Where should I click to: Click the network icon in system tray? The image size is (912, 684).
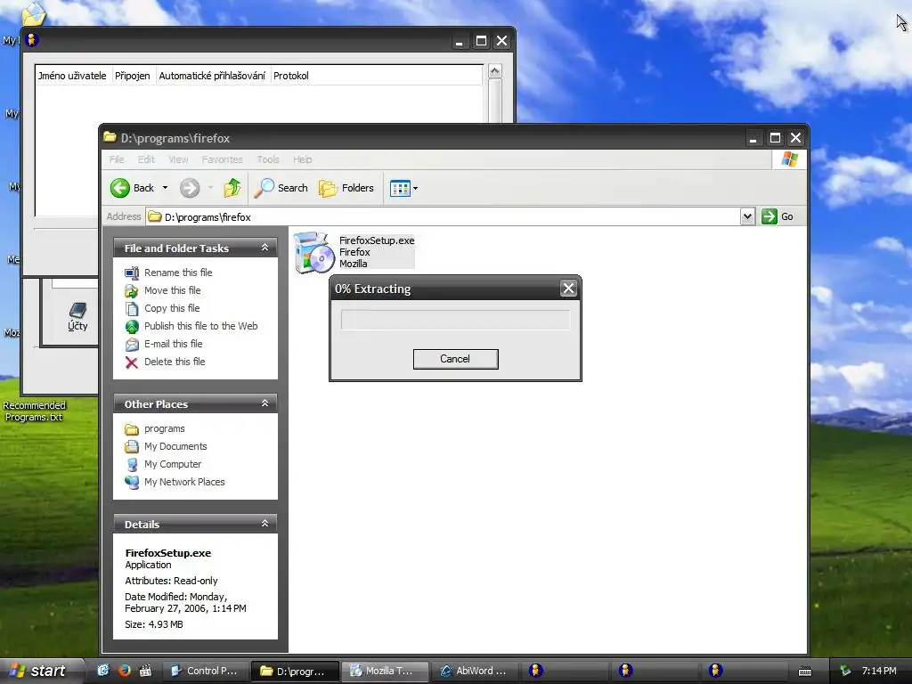[x=845, y=671]
